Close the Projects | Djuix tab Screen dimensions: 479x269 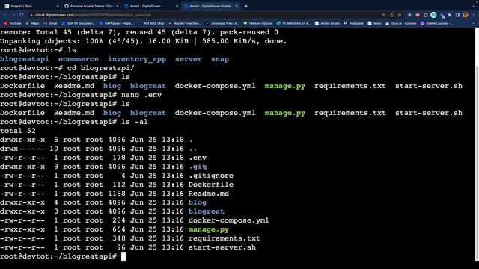(58, 6)
